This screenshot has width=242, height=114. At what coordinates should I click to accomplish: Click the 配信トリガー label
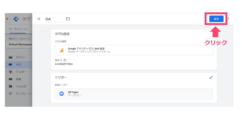click(x=62, y=85)
